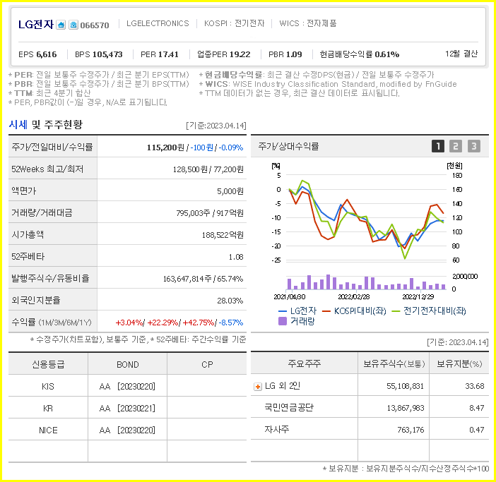Click the 보유주식수(보통) column header
The image size is (496, 482).
[x=394, y=364]
